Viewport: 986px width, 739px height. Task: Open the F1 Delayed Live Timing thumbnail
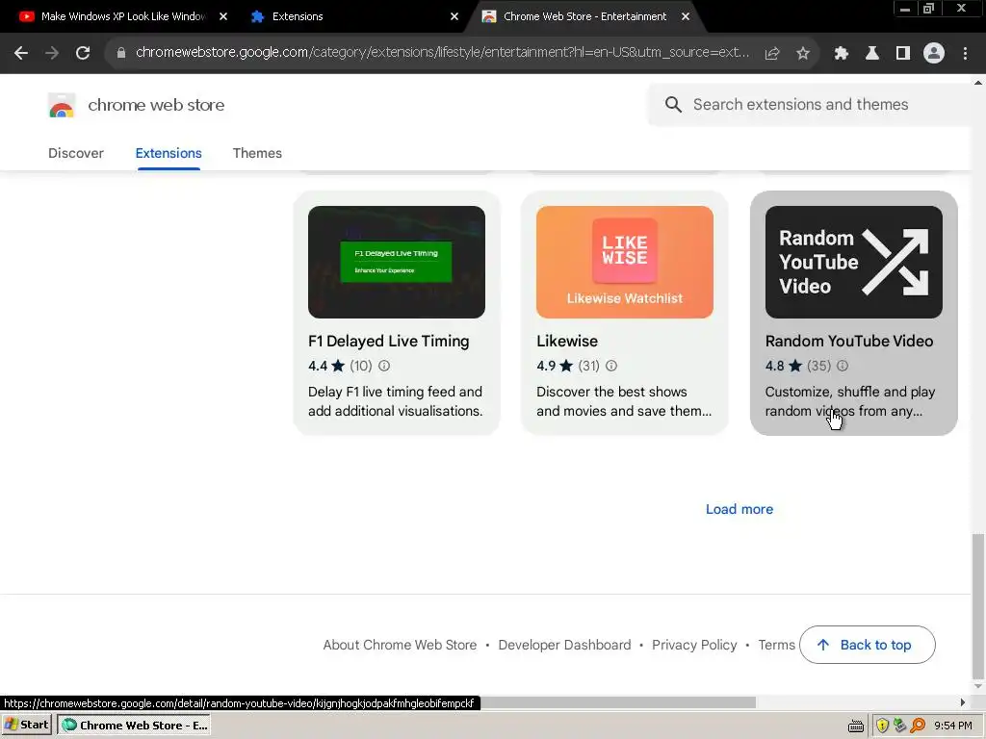pyautogui.click(x=396, y=262)
